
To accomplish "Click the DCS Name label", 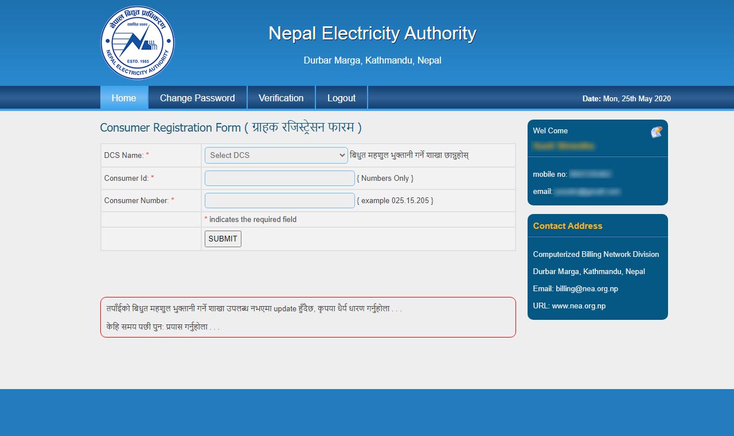I will pyautogui.click(x=127, y=155).
